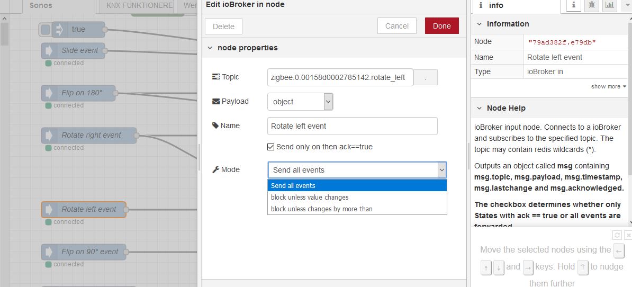The height and width of the screenshot is (287, 632).
Task: Choose Send all events option
Action: tap(357, 186)
